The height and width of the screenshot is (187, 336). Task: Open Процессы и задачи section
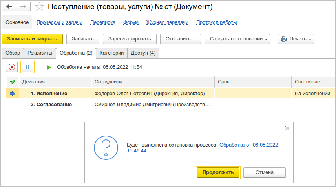pyautogui.click(x=60, y=22)
